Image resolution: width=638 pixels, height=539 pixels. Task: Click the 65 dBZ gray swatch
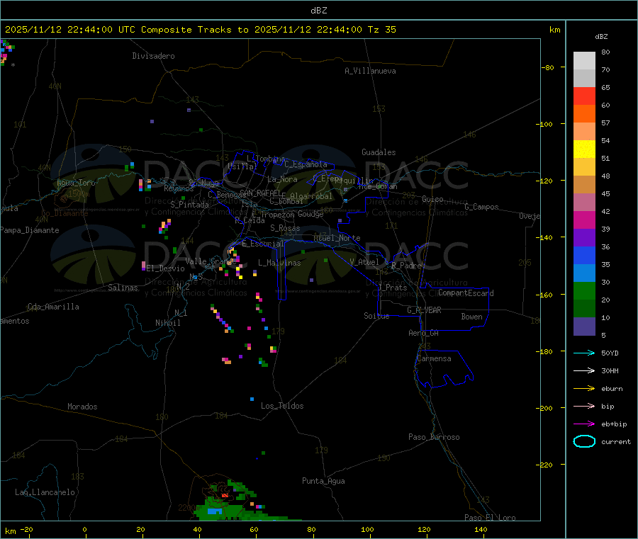click(x=584, y=79)
